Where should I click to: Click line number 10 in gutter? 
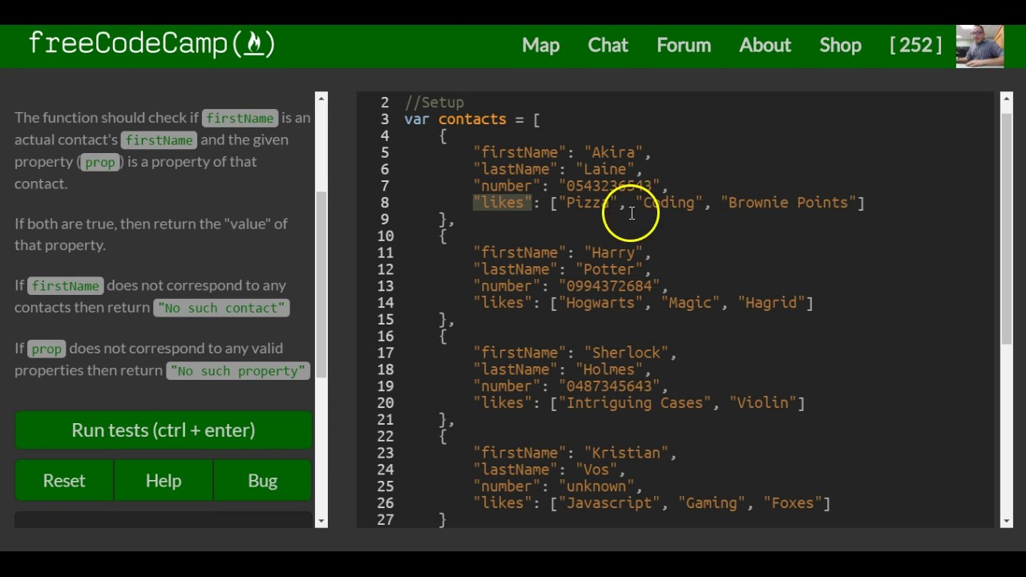click(385, 236)
